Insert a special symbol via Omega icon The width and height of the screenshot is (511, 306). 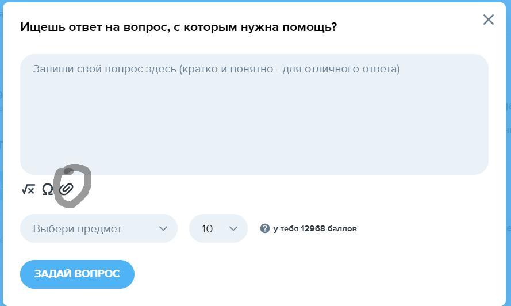48,189
